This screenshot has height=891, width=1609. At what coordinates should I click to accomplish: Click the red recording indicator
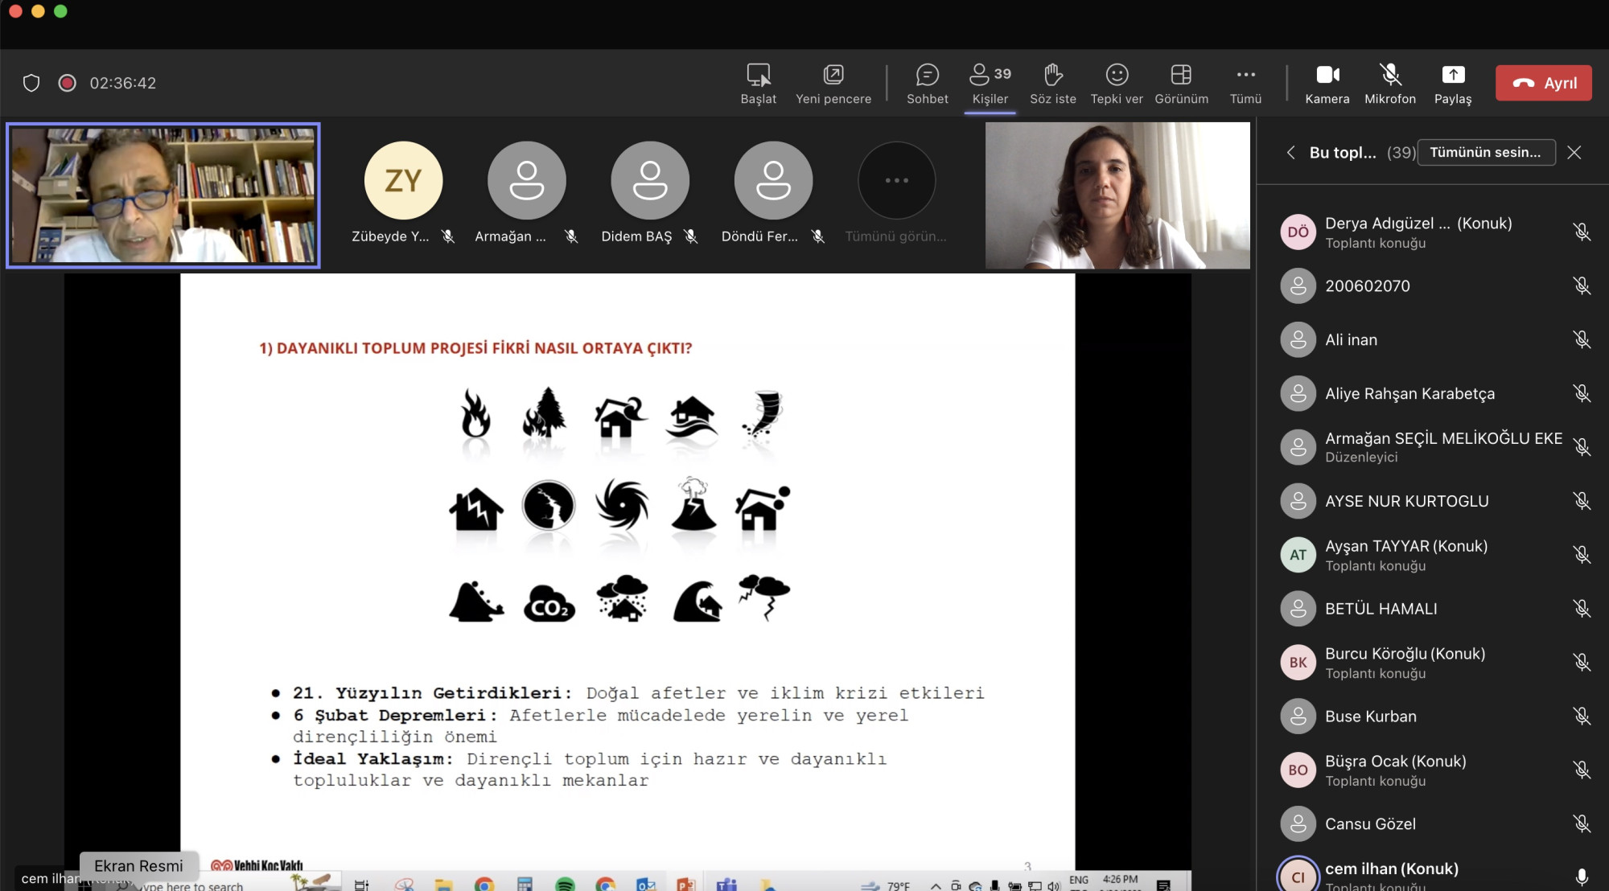point(68,83)
